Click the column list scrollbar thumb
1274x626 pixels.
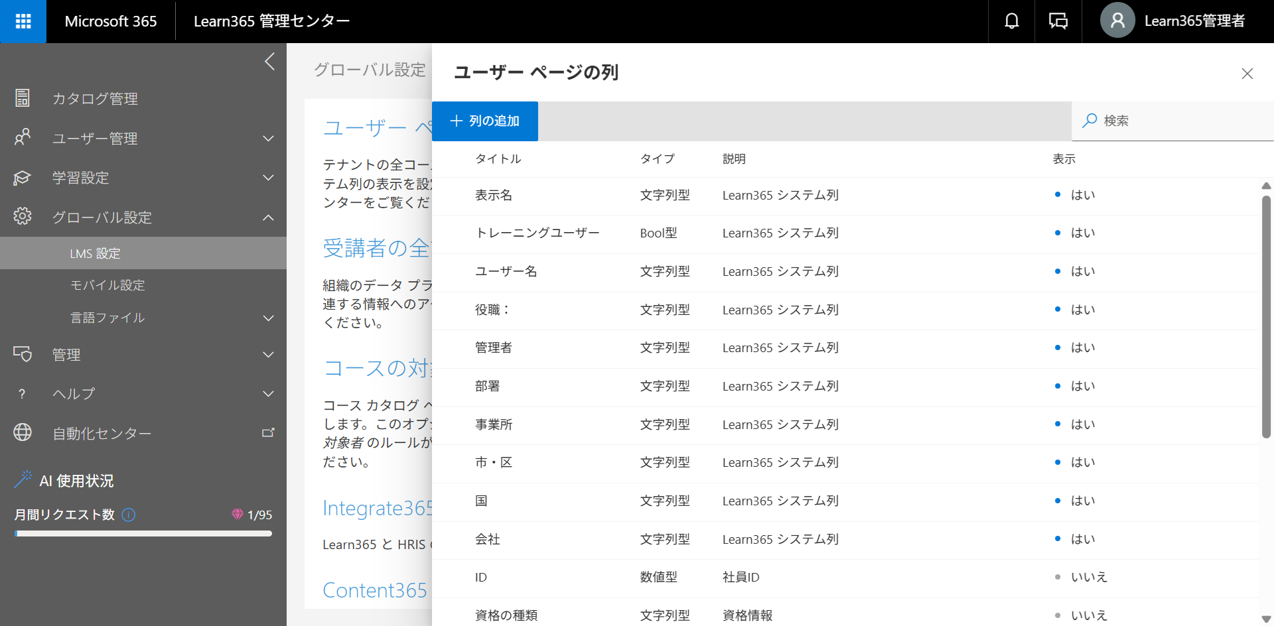coord(1266,317)
